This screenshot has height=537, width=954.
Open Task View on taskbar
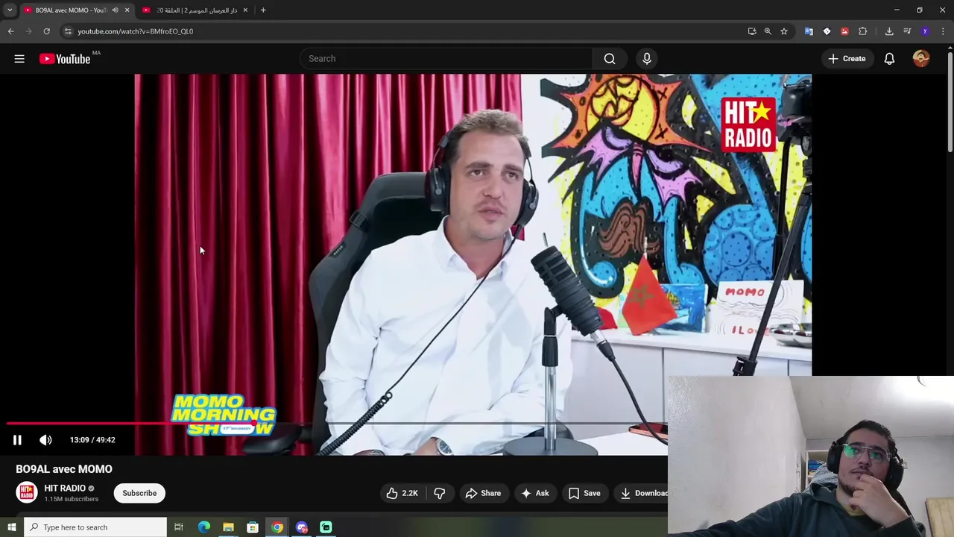(179, 527)
